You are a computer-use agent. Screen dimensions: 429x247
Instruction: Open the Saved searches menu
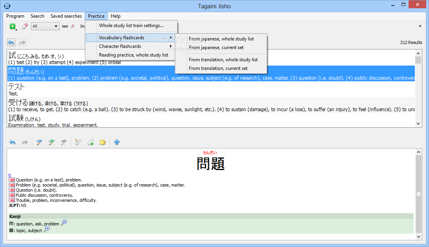coord(66,16)
